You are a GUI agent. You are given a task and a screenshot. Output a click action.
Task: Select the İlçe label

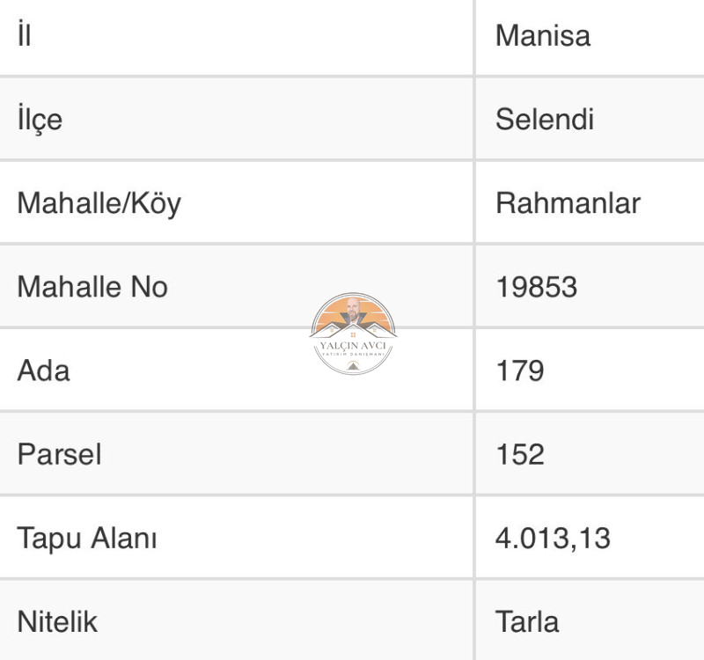pyautogui.click(x=40, y=120)
